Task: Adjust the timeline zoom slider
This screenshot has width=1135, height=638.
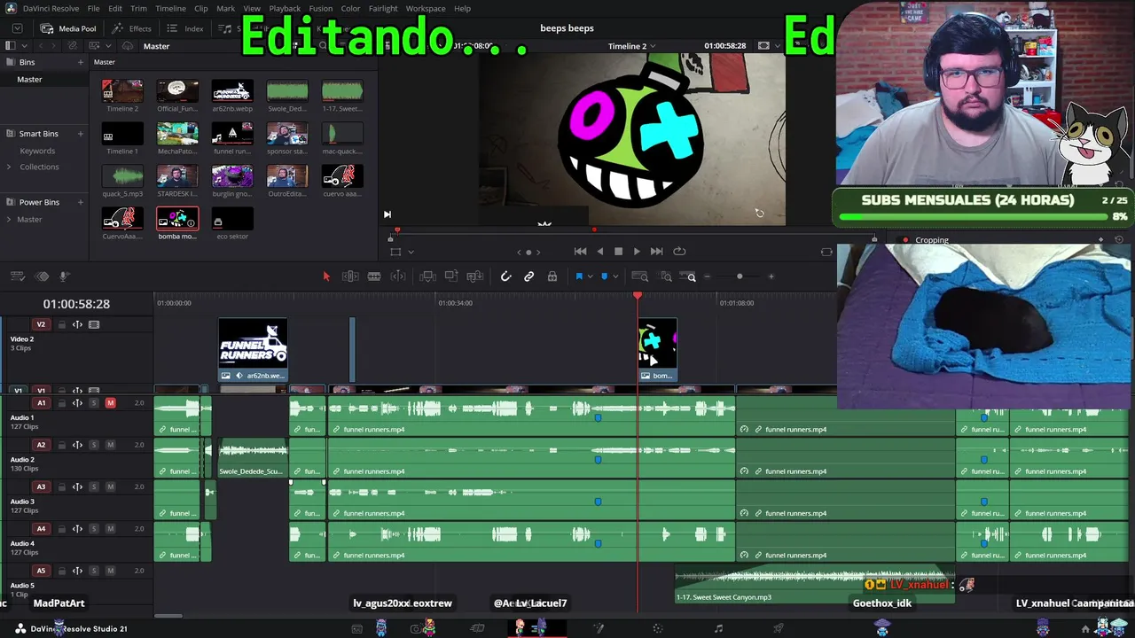Action: 739,276
